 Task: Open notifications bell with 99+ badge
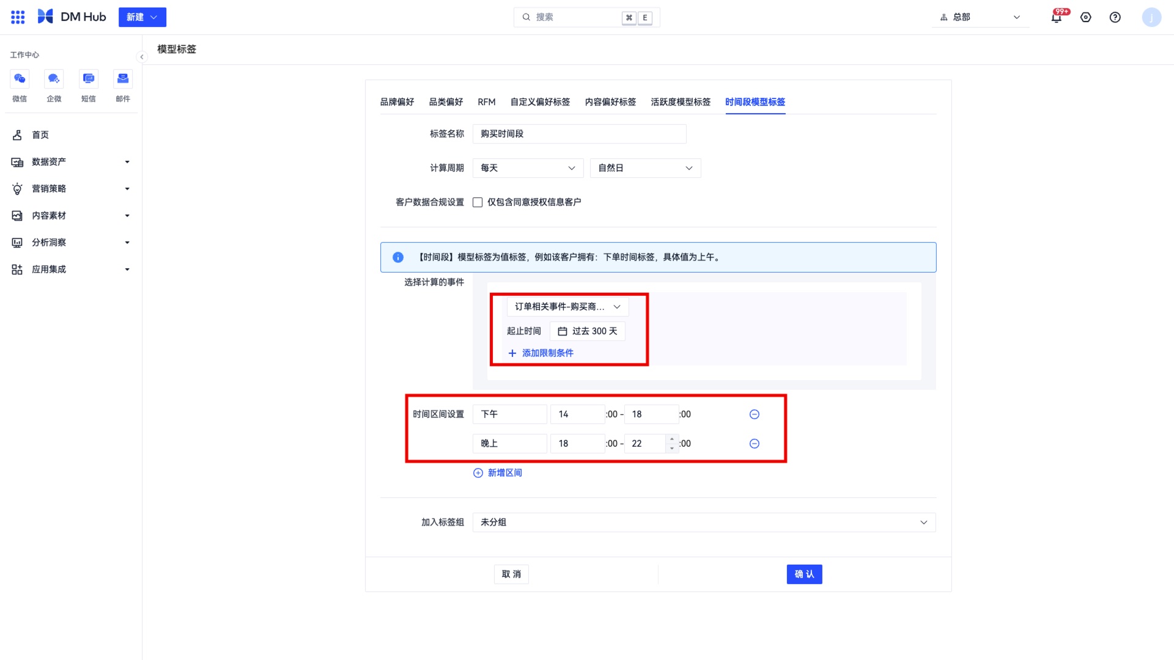tap(1057, 17)
